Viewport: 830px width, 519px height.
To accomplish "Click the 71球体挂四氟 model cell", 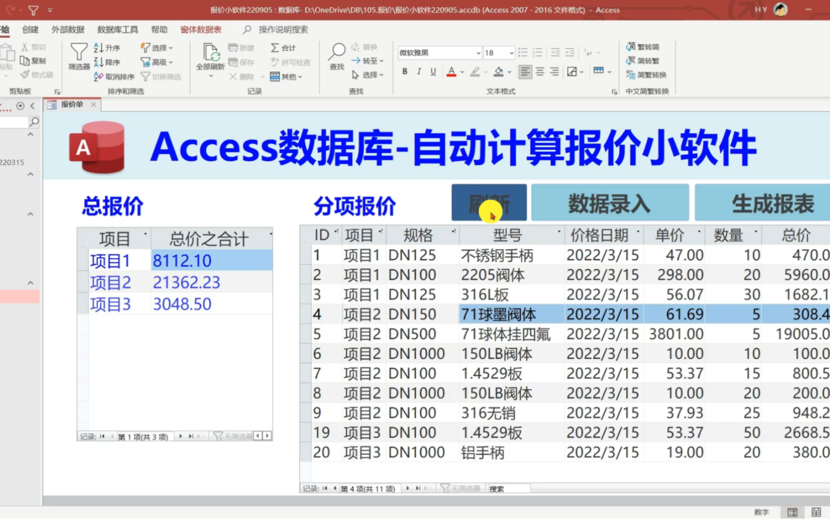I will tap(511, 334).
